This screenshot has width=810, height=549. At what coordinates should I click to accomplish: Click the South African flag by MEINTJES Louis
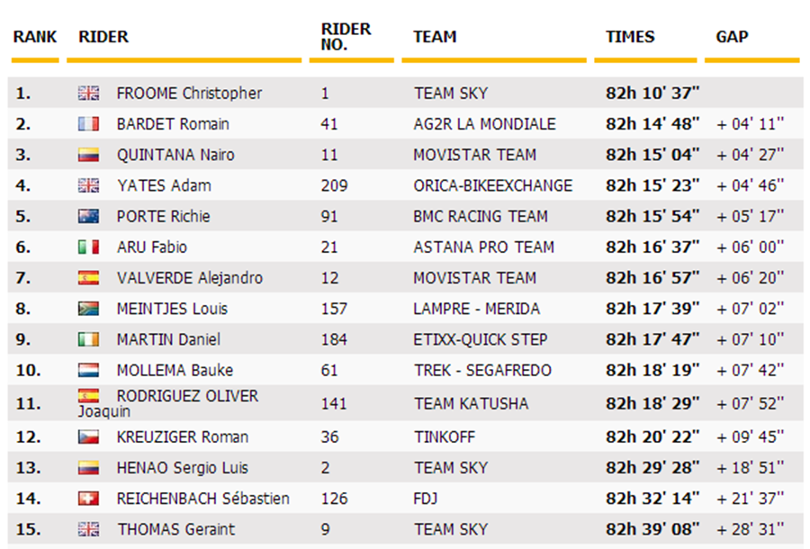coord(88,309)
